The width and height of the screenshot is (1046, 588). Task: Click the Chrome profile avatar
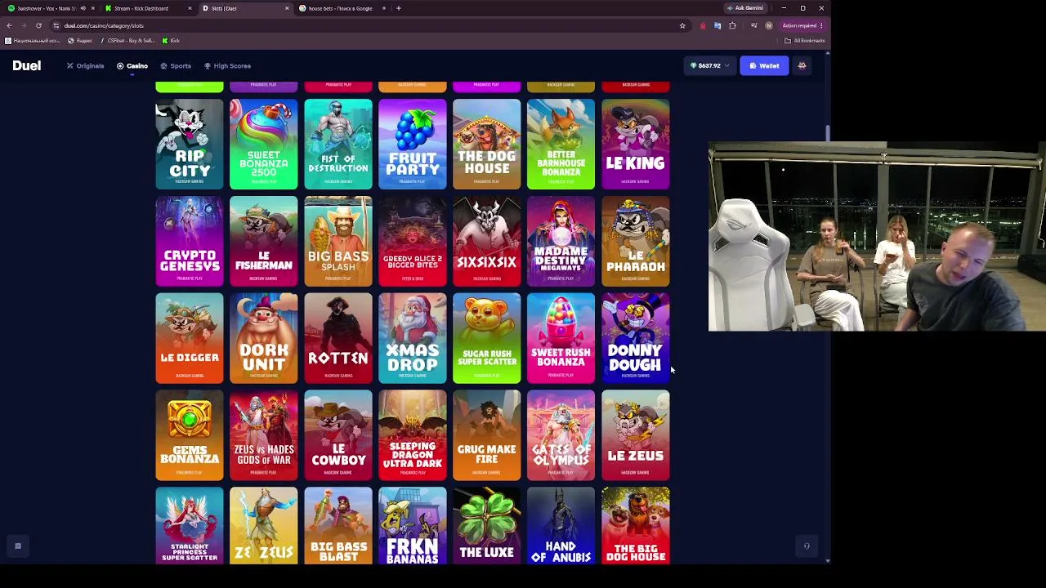(769, 25)
